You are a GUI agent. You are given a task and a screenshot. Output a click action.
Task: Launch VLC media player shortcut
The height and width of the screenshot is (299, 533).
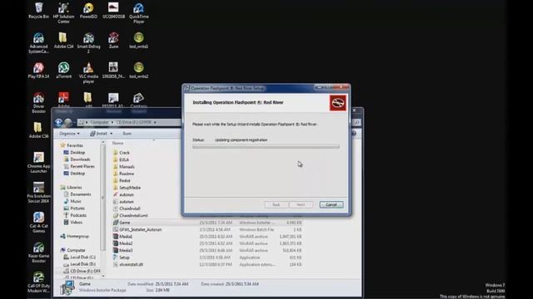(88, 73)
